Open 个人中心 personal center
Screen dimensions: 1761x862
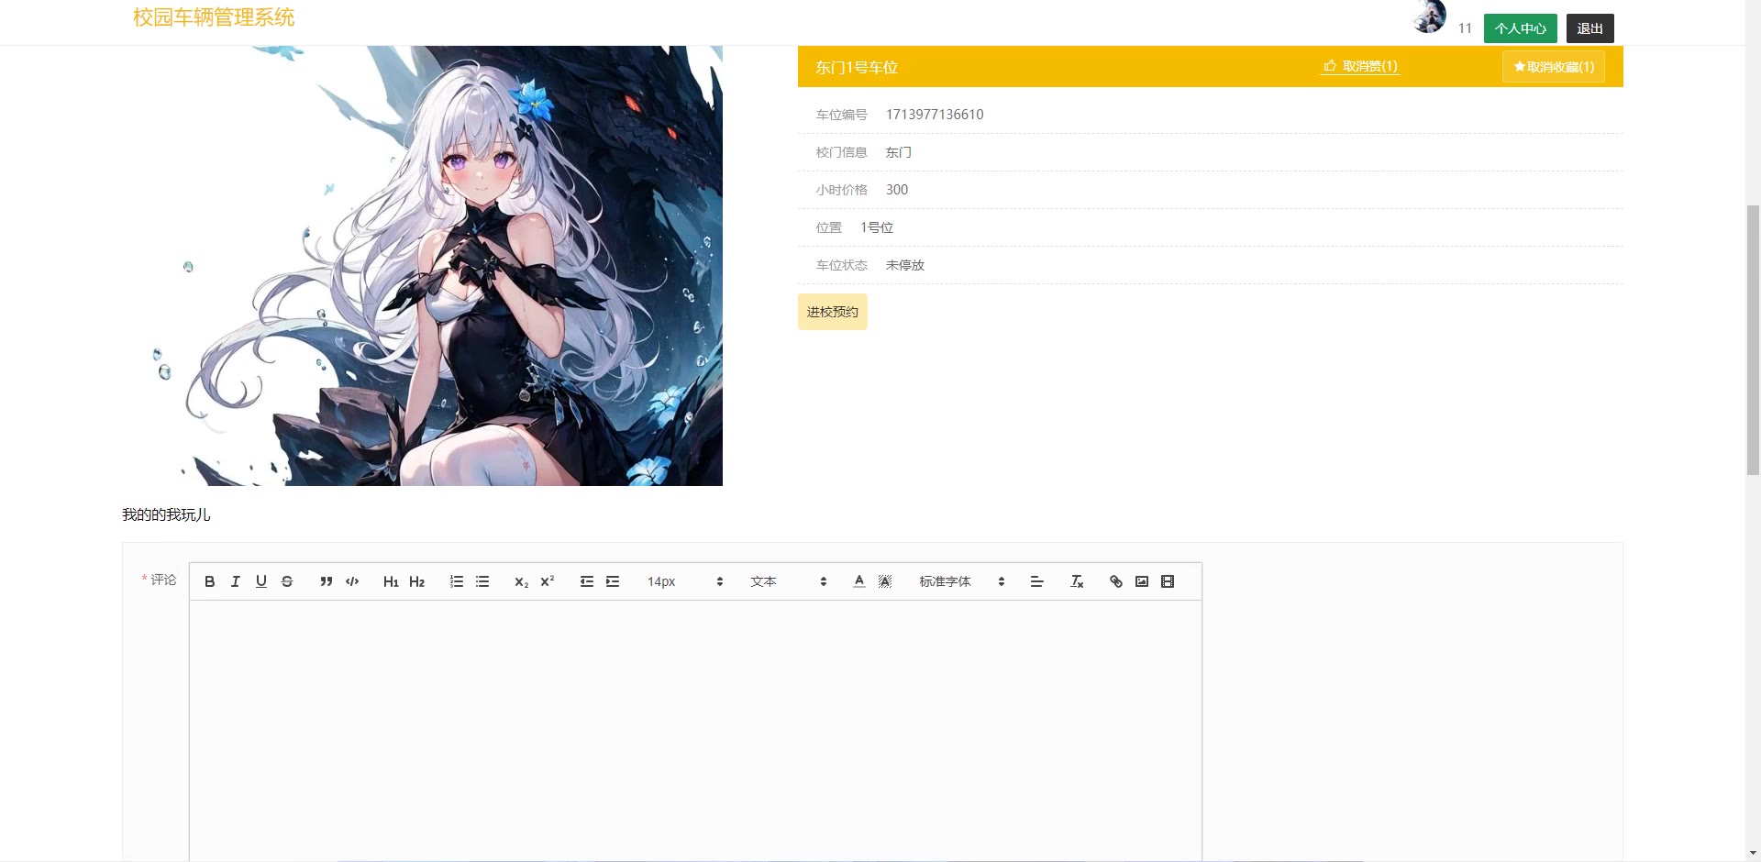pyautogui.click(x=1521, y=28)
